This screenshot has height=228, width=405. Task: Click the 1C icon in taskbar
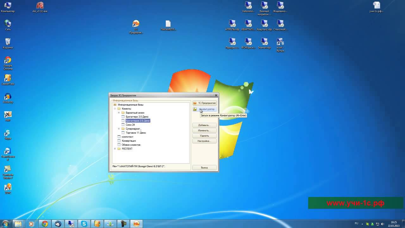(x=136, y=224)
